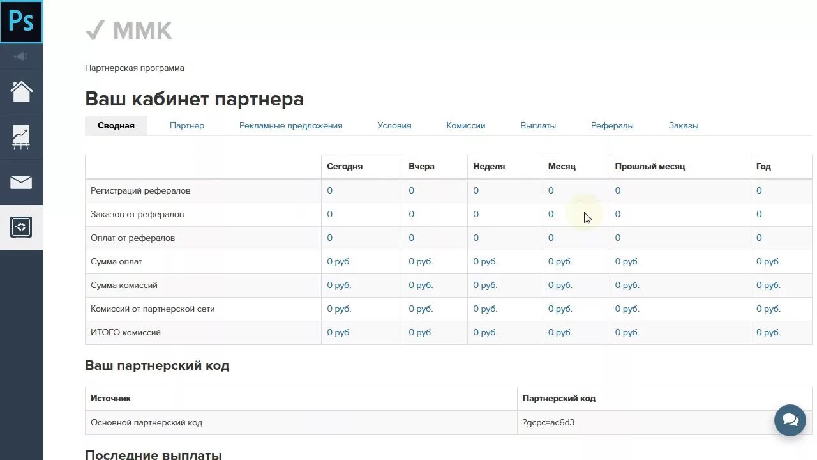Screen dimensions: 817x460
Task: Select the partner code ?gcpc=ac6d3
Action: pos(548,422)
